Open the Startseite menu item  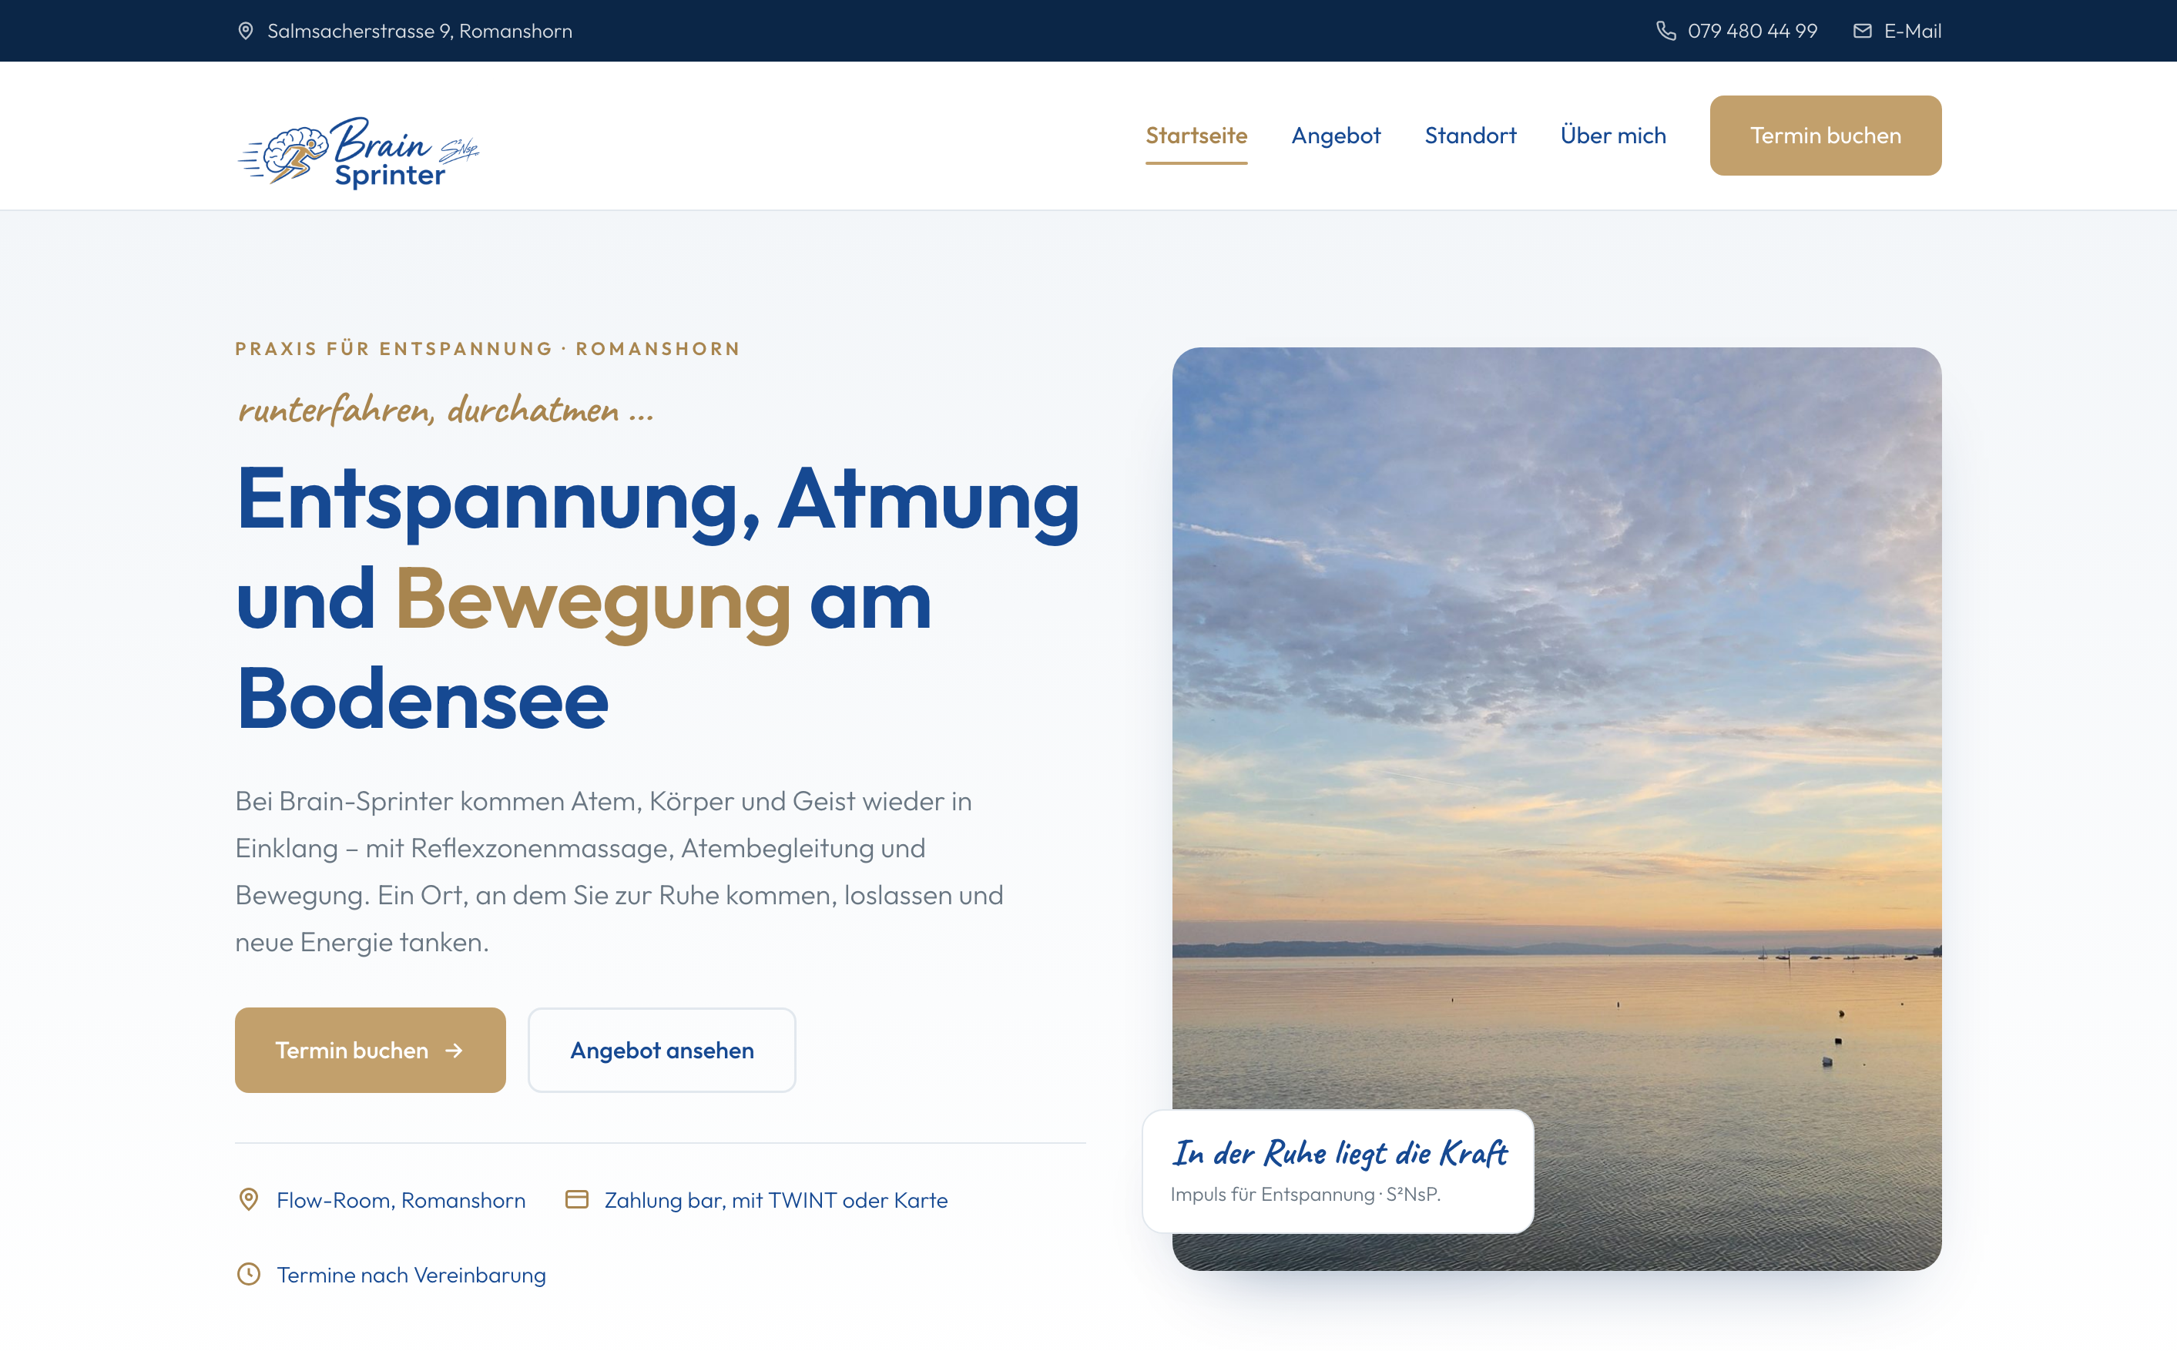1196,136
